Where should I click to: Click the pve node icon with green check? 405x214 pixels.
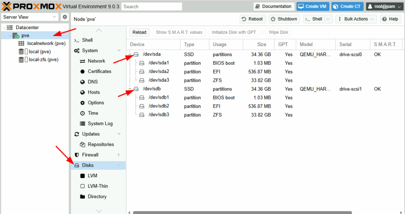(16, 36)
